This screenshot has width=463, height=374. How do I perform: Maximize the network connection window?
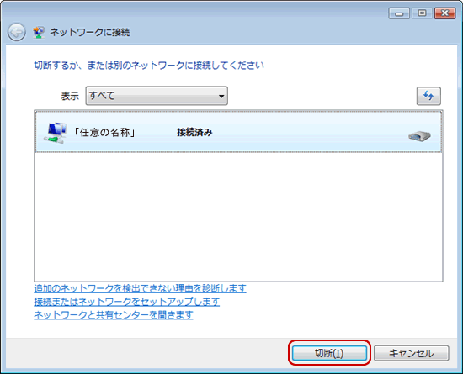click(x=422, y=13)
